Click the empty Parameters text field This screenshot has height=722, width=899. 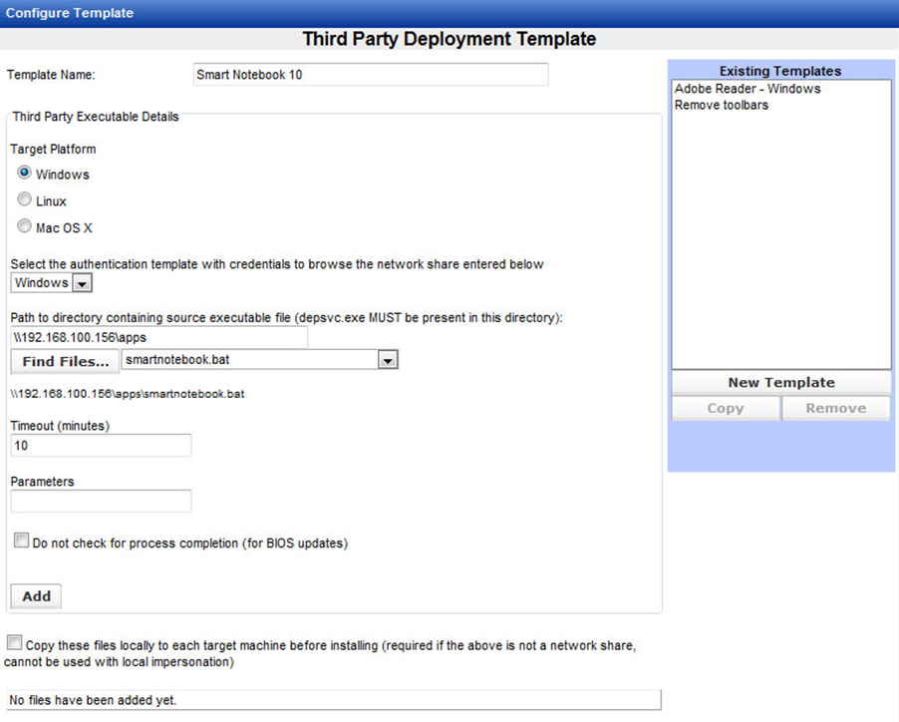101,501
